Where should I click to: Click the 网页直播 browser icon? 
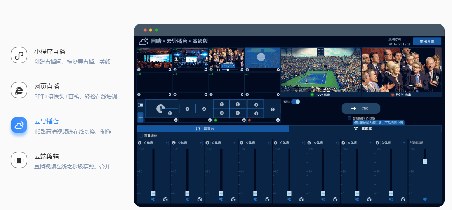click(19, 90)
